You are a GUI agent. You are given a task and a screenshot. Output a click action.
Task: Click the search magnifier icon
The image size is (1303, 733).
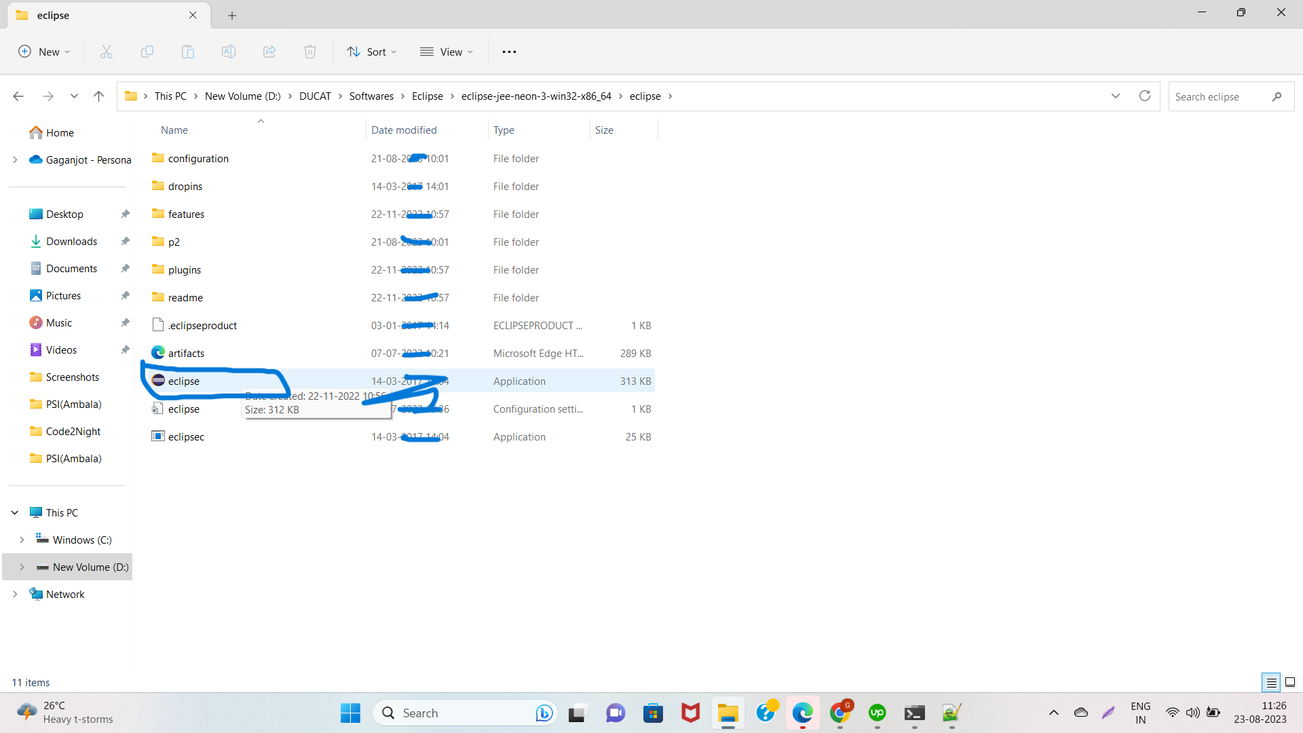(x=1277, y=96)
